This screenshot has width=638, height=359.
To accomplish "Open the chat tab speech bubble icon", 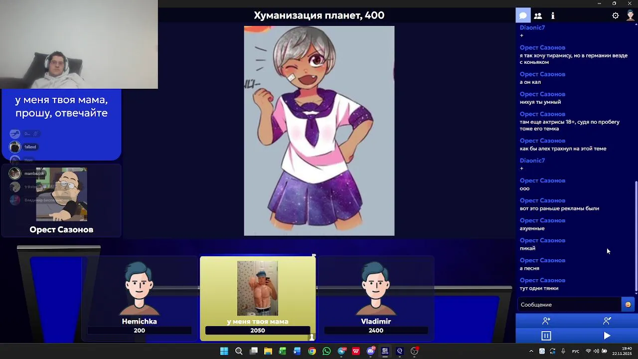I will 523,15.
